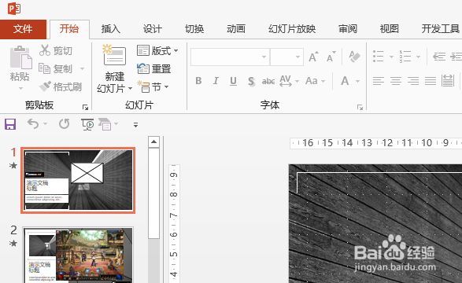Click the distributed alignment icon after justify
The height and width of the screenshot is (283, 462).
point(448,81)
